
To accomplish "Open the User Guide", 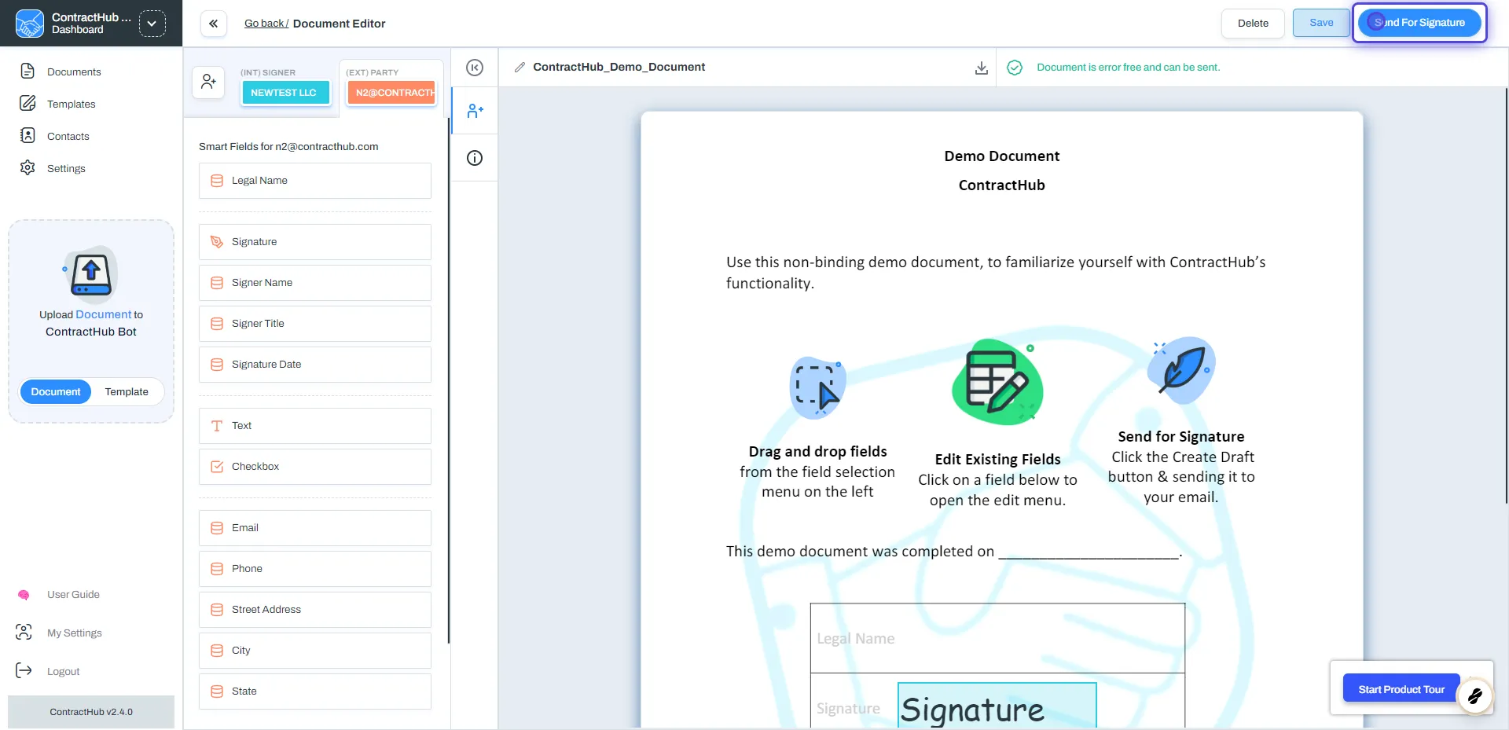I will pyautogui.click(x=73, y=595).
